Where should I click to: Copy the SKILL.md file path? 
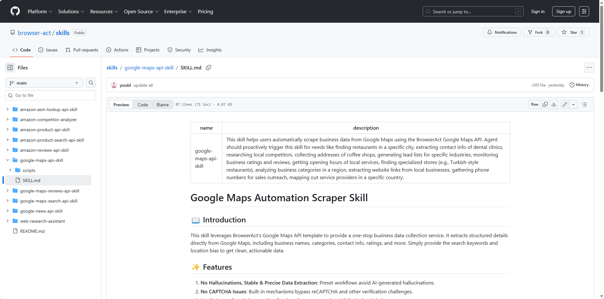208,67
